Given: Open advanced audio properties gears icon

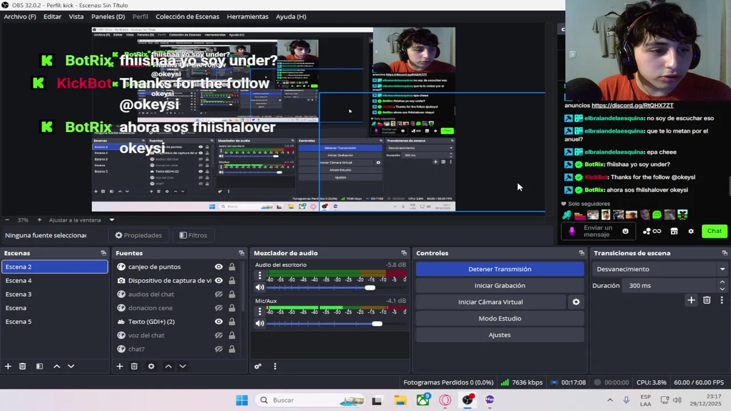Looking at the screenshot, I should [x=258, y=366].
